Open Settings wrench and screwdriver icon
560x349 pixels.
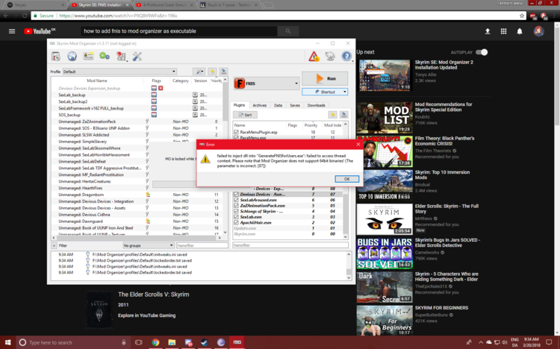coord(137,56)
